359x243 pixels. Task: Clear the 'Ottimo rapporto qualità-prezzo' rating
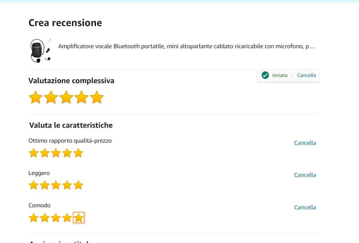(305, 143)
